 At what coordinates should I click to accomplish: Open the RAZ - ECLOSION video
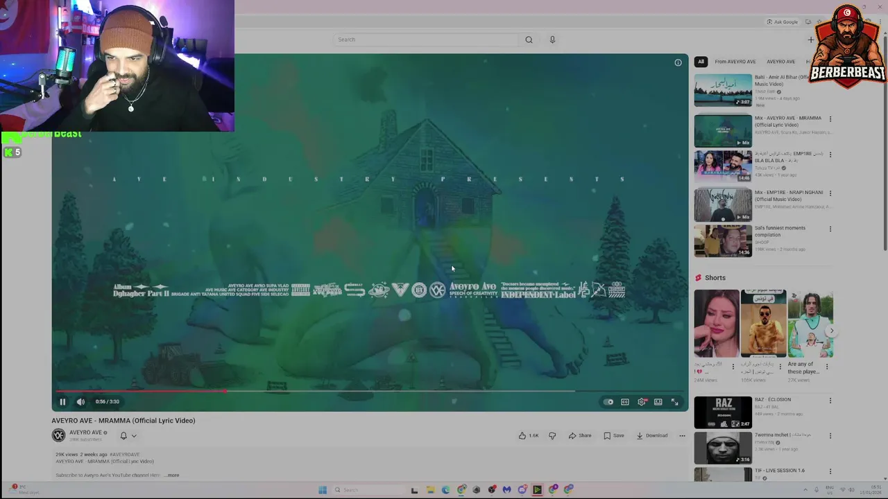point(723,412)
